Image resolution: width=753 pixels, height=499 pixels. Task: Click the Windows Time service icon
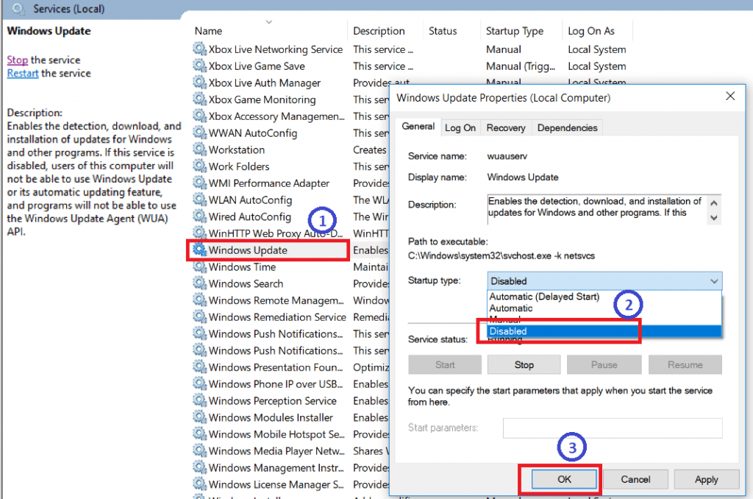(199, 266)
